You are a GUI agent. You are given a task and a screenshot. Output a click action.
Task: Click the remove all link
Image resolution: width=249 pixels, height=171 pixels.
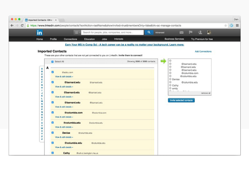206,93
